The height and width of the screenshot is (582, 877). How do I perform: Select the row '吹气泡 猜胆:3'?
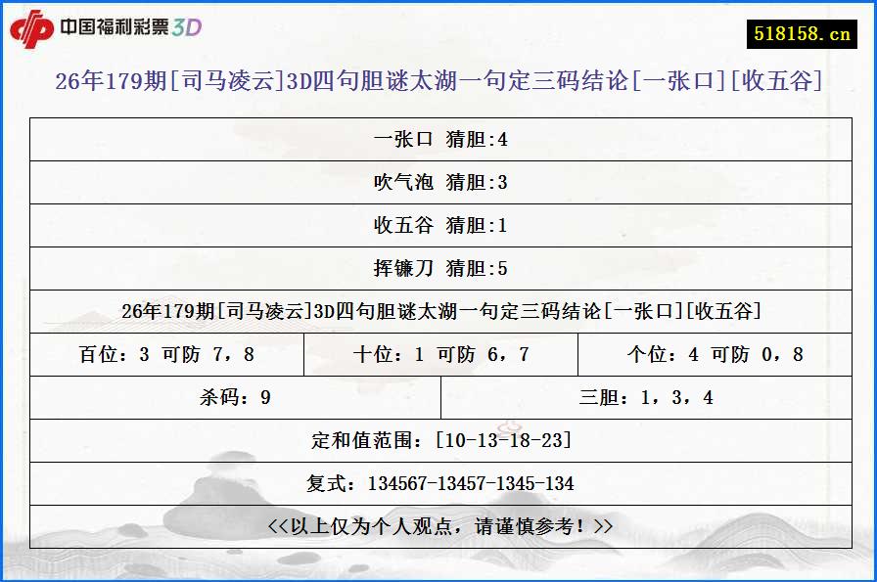440,182
